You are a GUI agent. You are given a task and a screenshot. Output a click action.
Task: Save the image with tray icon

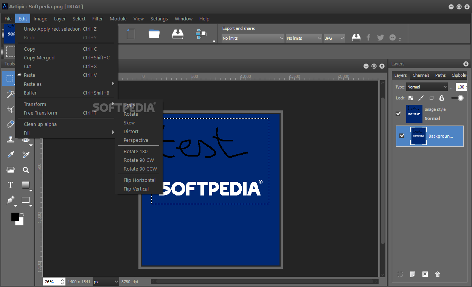[177, 34]
